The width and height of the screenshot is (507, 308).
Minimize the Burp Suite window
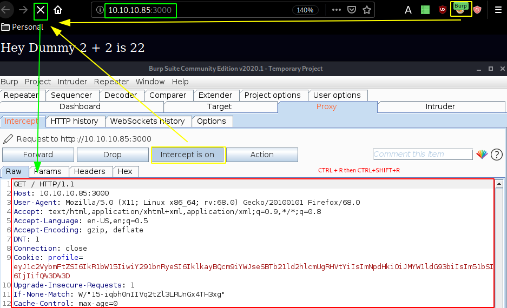(479, 69)
